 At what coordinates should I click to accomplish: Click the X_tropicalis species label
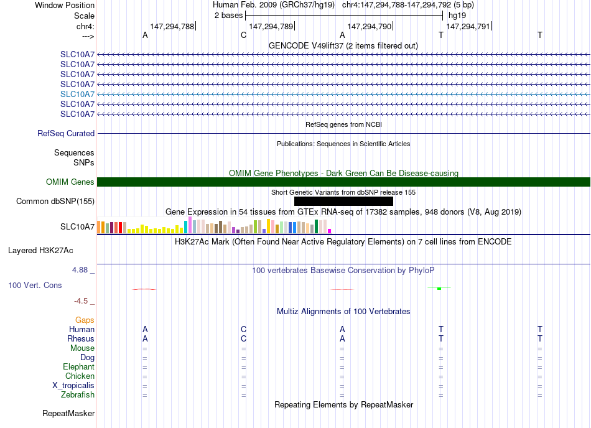tap(73, 386)
